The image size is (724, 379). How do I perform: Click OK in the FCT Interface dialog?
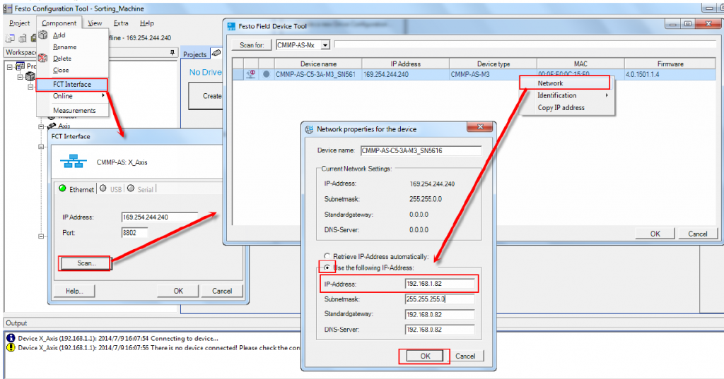click(x=178, y=291)
